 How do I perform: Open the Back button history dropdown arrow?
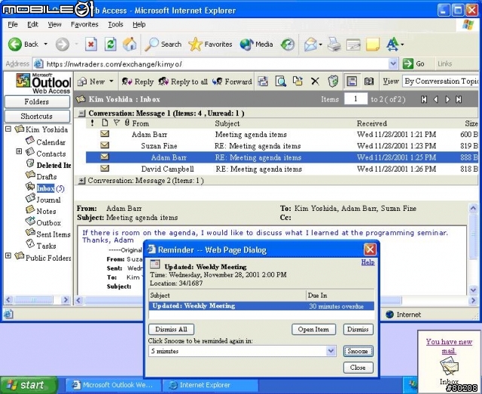point(46,44)
